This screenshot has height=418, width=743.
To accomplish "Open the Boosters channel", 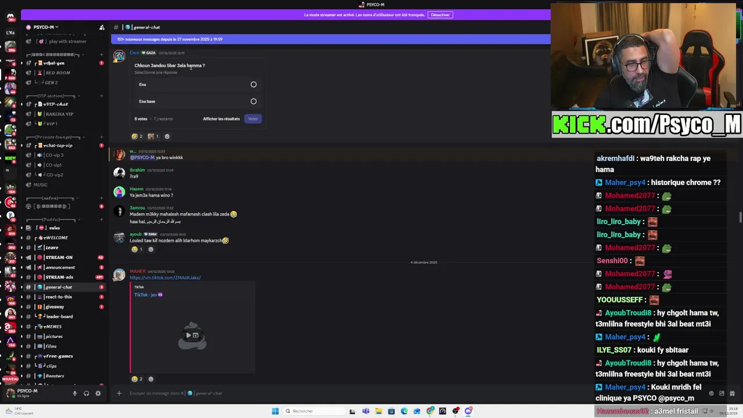I will [x=66, y=376].
